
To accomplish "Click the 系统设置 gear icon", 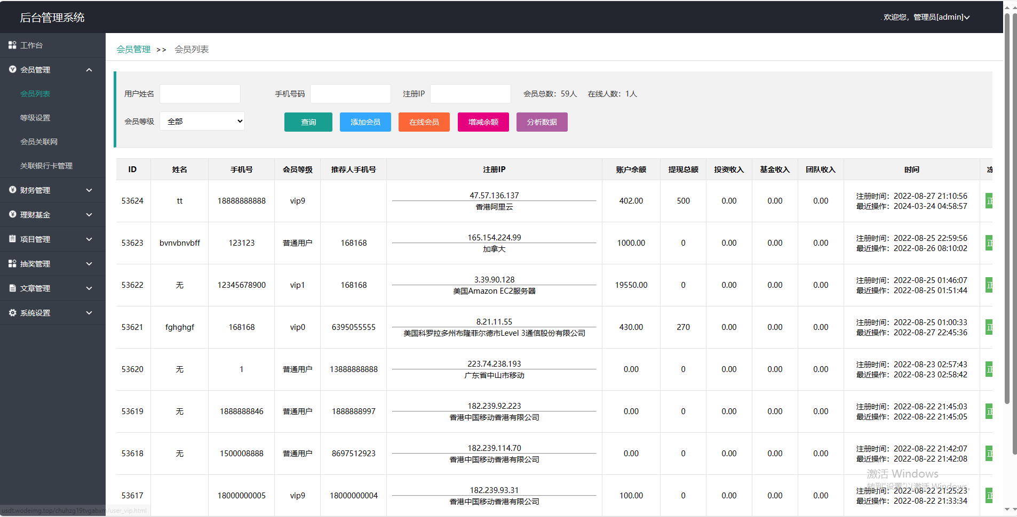I will [x=12, y=313].
